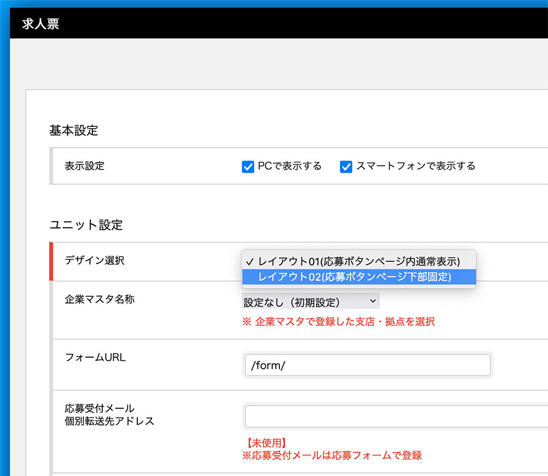548x476 pixels.
Task: Click the 企業マスタ名称 row label
Action: click(x=100, y=299)
